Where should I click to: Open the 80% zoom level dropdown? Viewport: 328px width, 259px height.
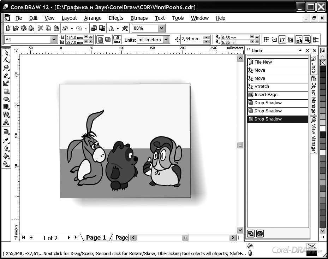point(161,28)
